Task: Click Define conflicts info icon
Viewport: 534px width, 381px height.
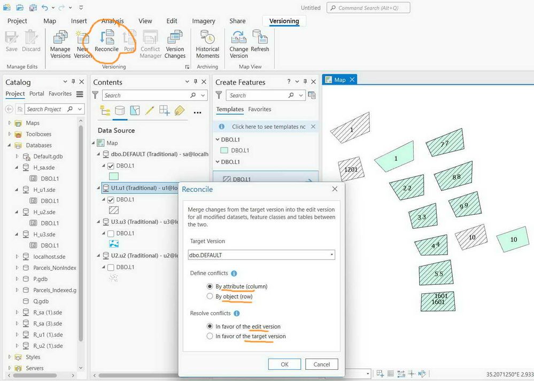Action: pyautogui.click(x=234, y=273)
